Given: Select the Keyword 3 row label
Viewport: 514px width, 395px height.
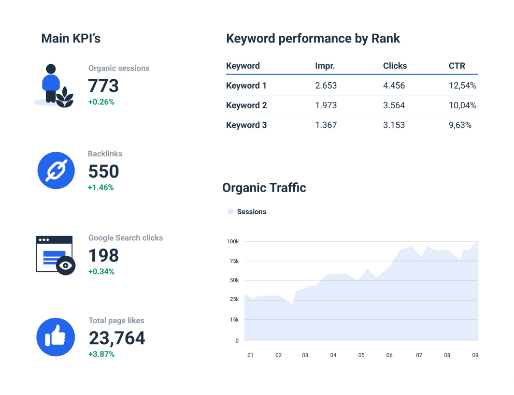Looking at the screenshot, I should [247, 125].
